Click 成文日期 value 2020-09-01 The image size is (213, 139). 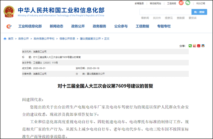(39, 68)
